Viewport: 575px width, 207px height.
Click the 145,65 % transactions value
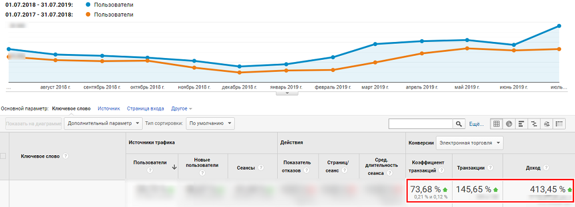click(x=473, y=189)
